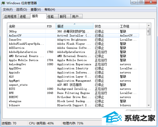Click the Bluetooth Support S... description

(x=74, y=105)
